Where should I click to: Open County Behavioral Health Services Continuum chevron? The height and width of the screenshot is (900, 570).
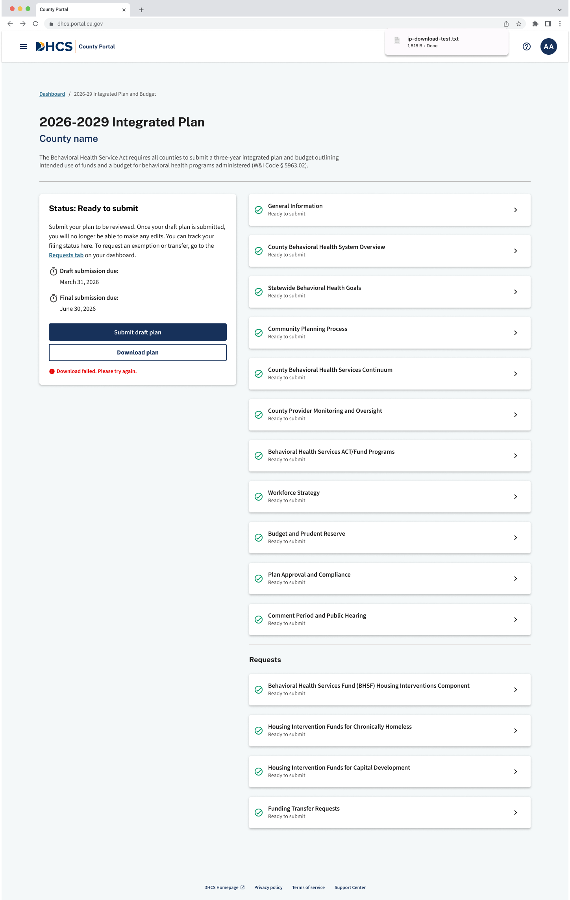(516, 374)
